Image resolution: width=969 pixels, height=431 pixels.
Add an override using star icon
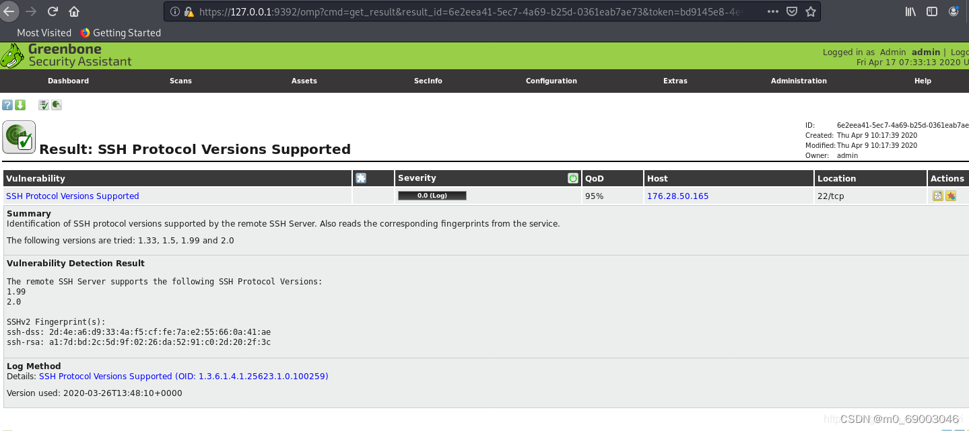tap(951, 196)
